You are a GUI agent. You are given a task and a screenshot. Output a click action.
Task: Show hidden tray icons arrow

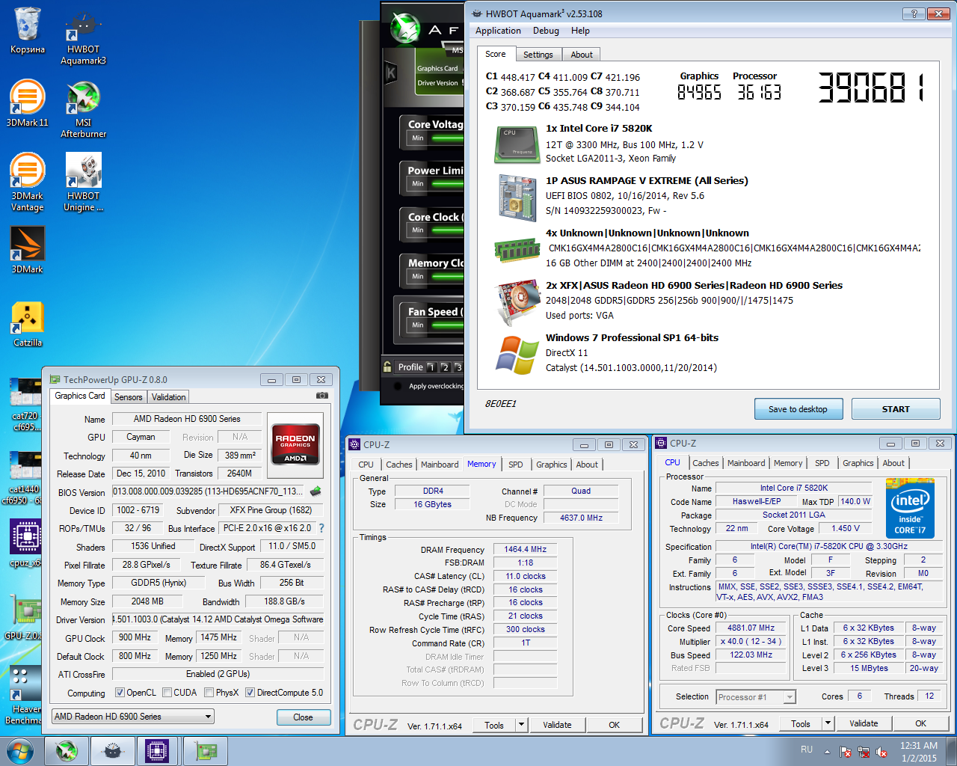click(x=827, y=752)
